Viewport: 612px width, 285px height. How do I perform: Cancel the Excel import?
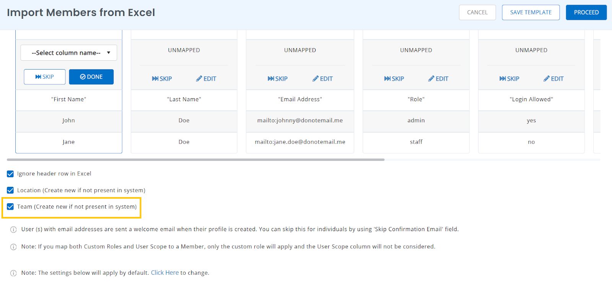[477, 13]
